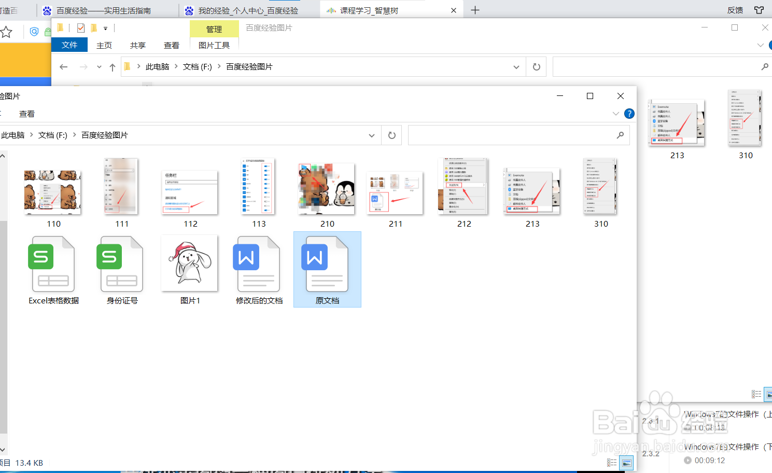Select image 213 in front window
This screenshot has height=473, width=772.
pos(532,192)
